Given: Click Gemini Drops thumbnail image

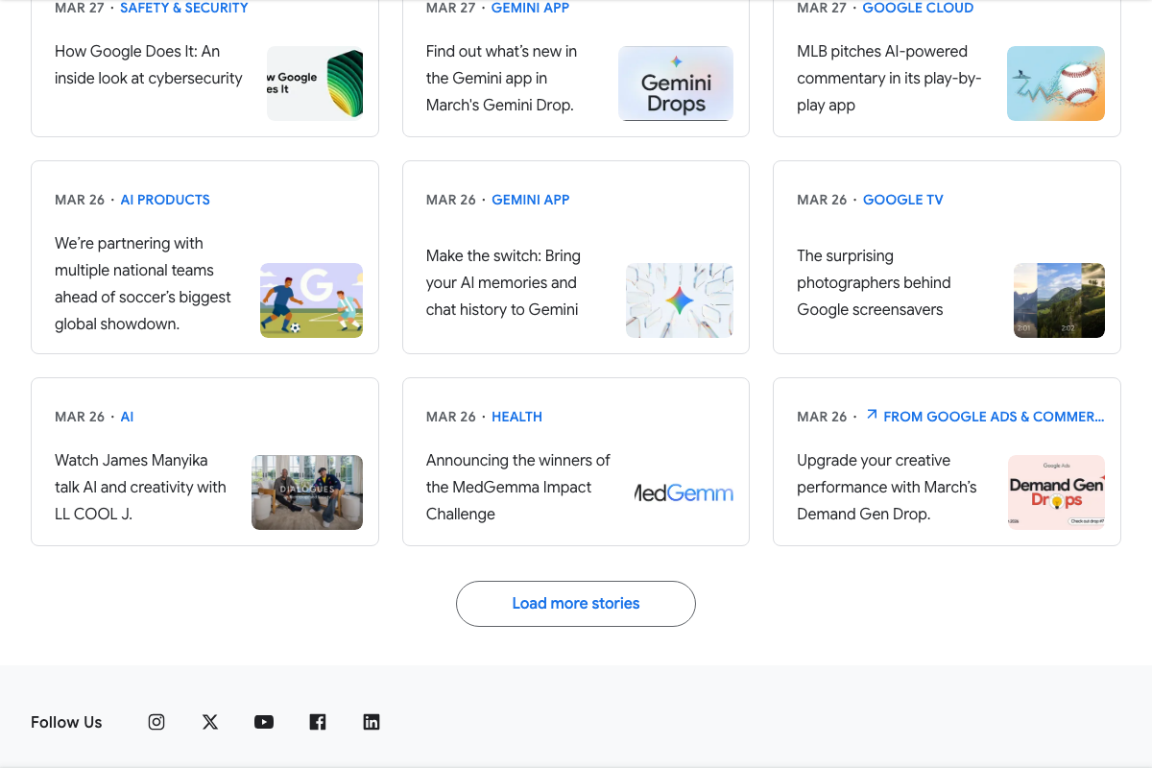Looking at the screenshot, I should [676, 84].
